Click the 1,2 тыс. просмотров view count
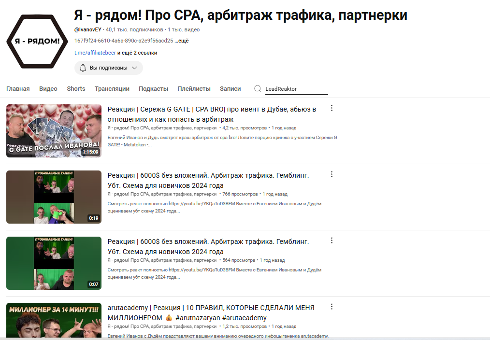Screen dimensions: 490x340 245,326
